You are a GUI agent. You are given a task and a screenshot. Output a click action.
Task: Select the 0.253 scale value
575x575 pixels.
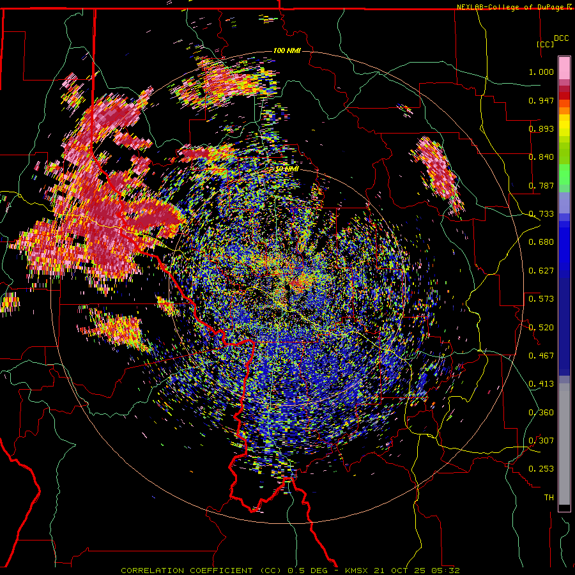pyautogui.click(x=541, y=469)
